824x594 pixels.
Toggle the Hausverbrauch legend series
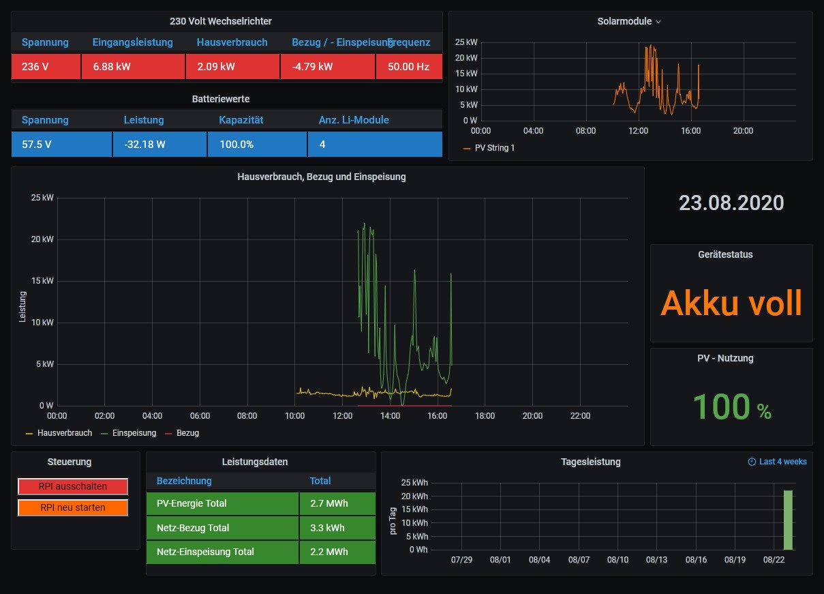click(64, 433)
